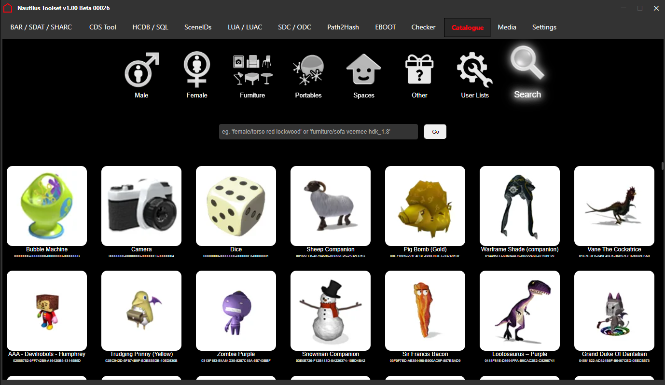The width and height of the screenshot is (665, 385).
Task: Click the Go search button
Action: (x=435, y=132)
